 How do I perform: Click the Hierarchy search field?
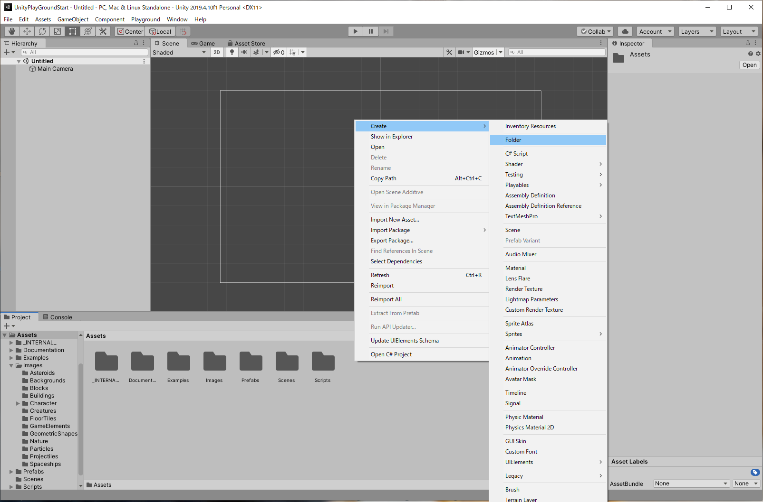85,52
